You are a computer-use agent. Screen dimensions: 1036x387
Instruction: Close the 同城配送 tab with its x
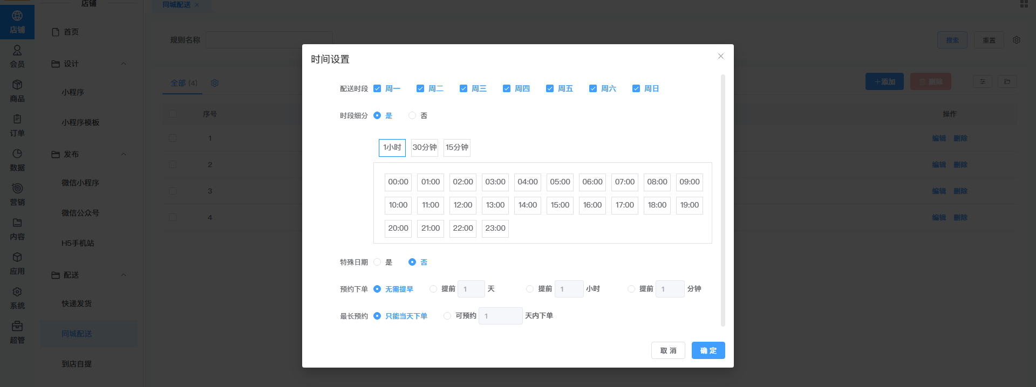tap(197, 5)
